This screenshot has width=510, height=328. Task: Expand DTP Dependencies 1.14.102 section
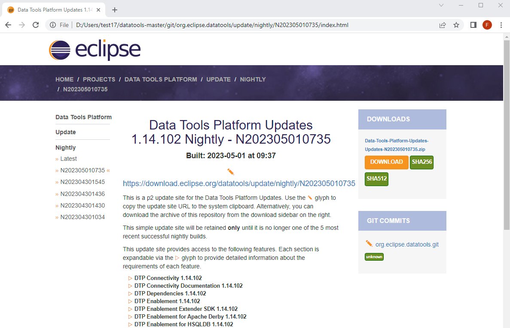130,294
